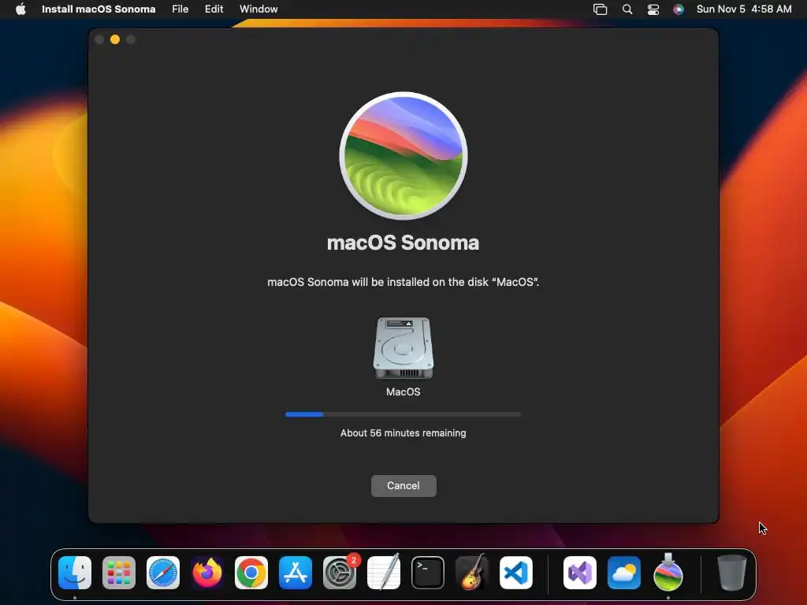The image size is (807, 605).
Task: Open System Settings from the Dock
Action: 340,573
